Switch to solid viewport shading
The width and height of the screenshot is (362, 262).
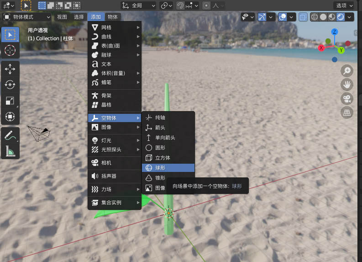tap(323, 17)
